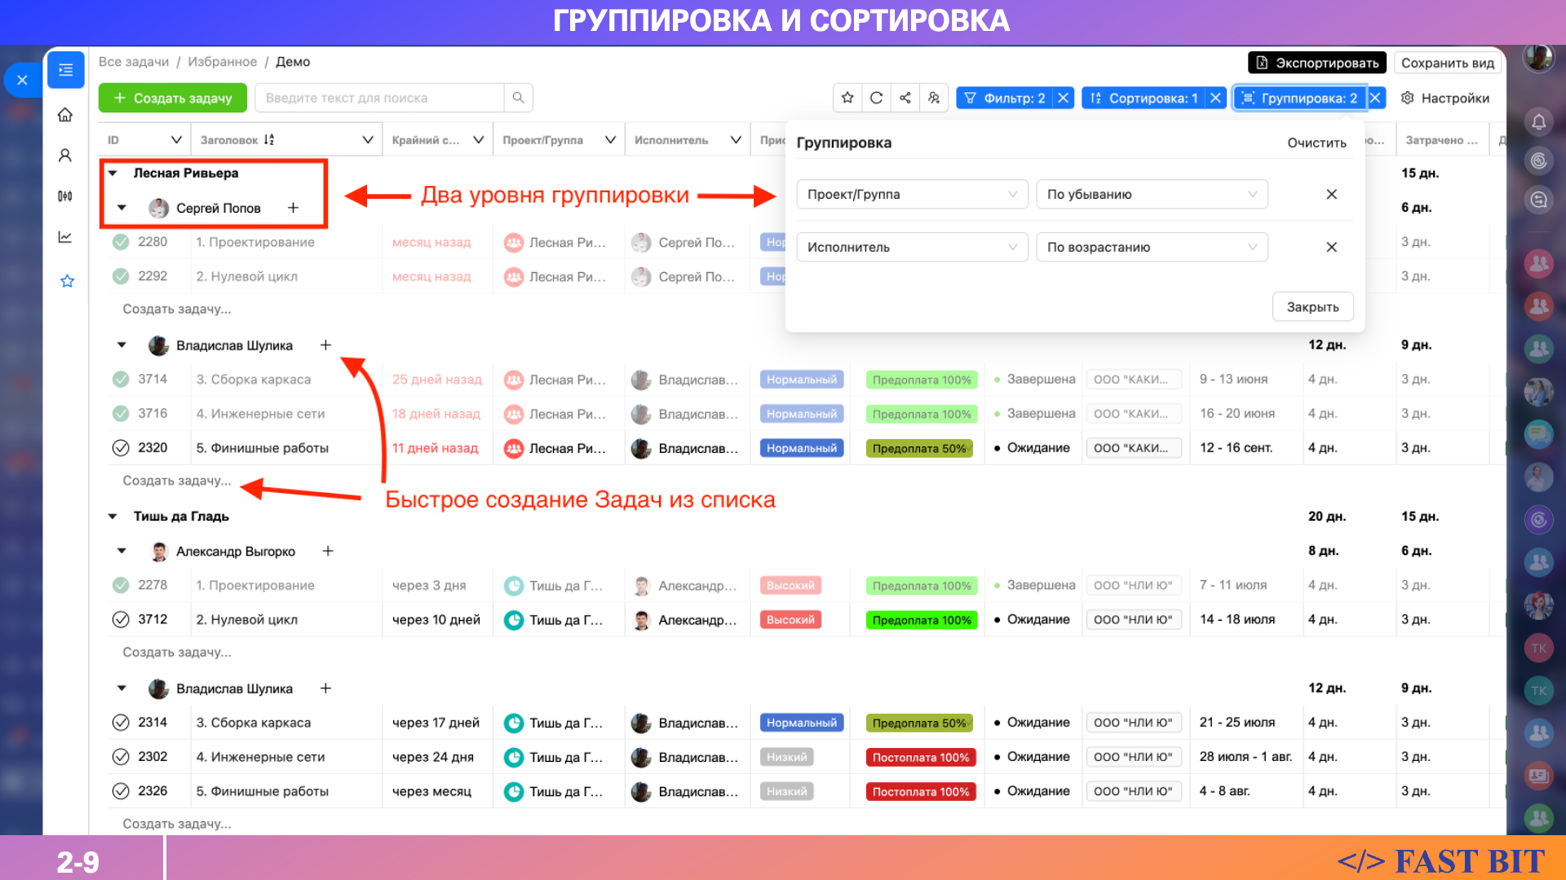The image size is (1566, 880).
Task: Click the notification bell icon
Action: 1538,122
